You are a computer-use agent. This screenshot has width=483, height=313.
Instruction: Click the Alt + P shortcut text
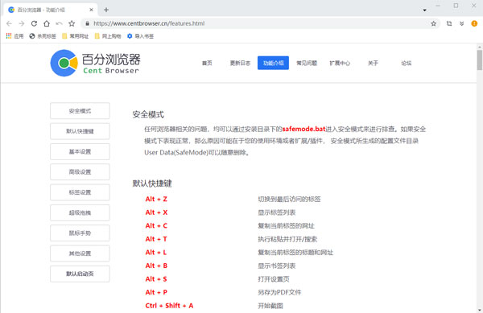click(x=156, y=292)
